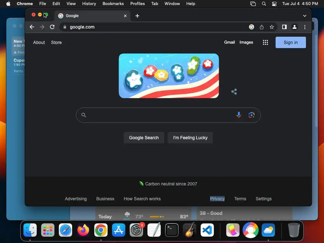Select the Google tab

coord(92,16)
